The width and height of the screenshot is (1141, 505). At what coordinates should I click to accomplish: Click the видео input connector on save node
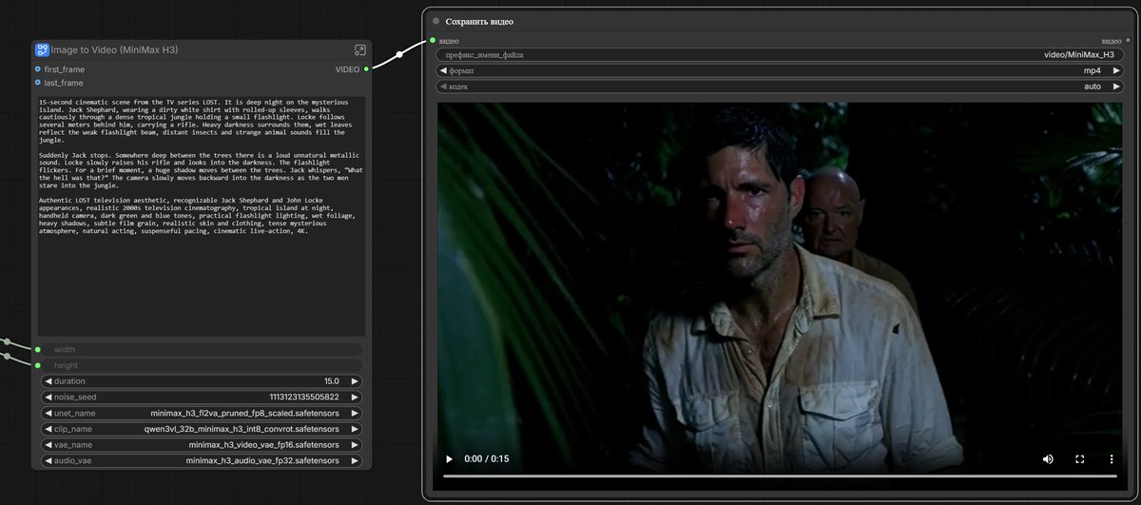tap(433, 40)
